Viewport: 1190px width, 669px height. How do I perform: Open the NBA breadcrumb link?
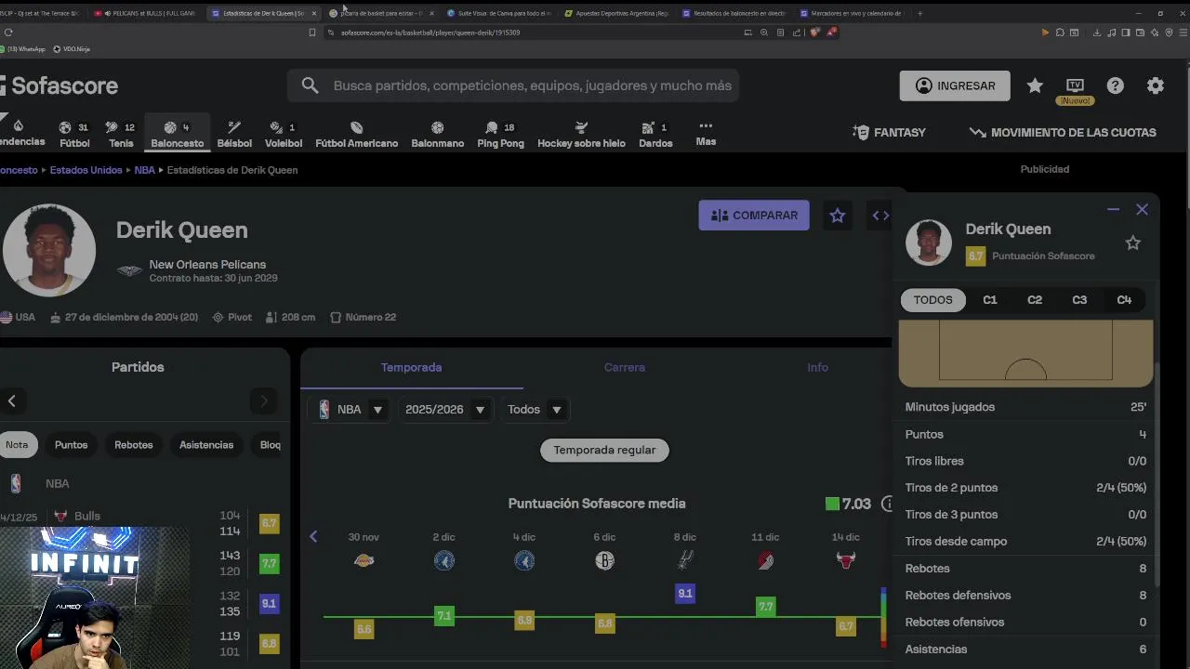(144, 170)
